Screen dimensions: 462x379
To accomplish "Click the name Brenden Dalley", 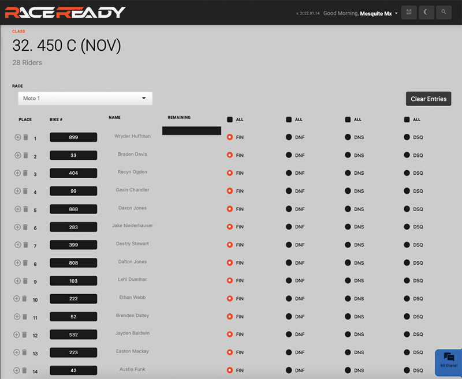I will [x=132, y=316].
